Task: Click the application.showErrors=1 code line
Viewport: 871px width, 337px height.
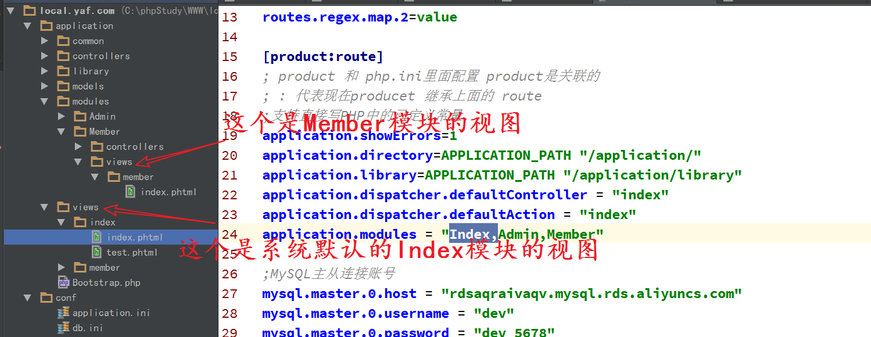Action: 360,136
